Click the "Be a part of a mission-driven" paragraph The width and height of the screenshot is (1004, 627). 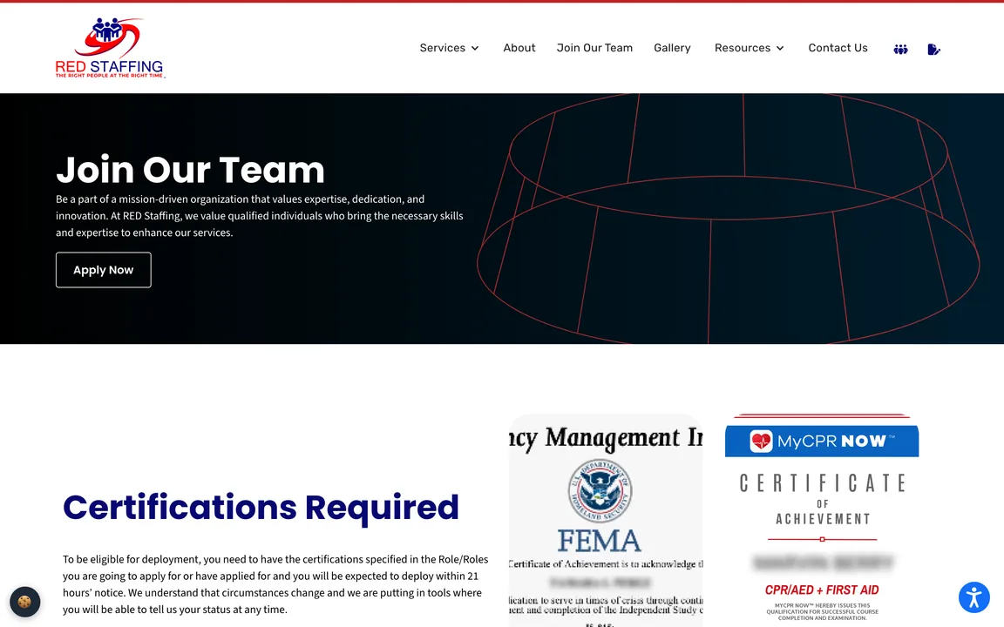(260, 216)
